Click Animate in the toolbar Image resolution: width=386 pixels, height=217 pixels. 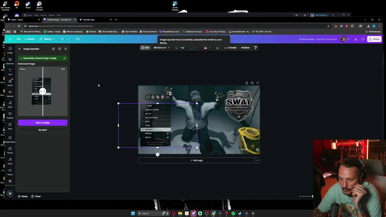coord(230,48)
